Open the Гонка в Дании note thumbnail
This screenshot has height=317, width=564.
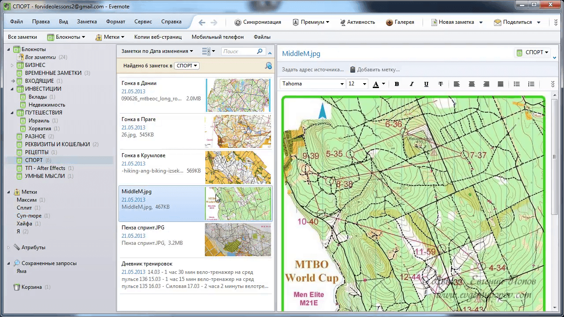point(238,95)
